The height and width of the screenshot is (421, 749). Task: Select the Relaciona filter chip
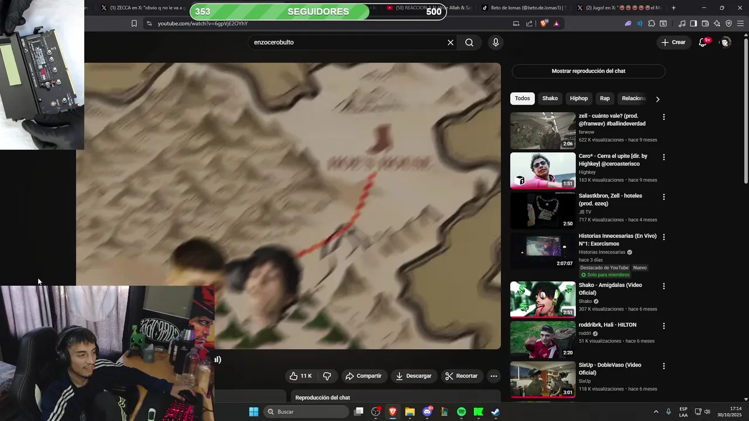click(633, 98)
